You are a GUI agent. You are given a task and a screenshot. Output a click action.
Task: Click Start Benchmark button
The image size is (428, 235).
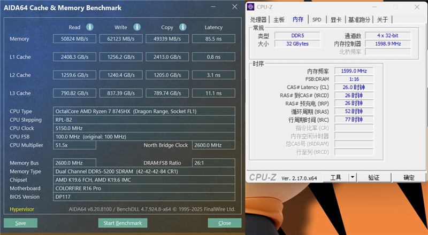click(x=123, y=223)
